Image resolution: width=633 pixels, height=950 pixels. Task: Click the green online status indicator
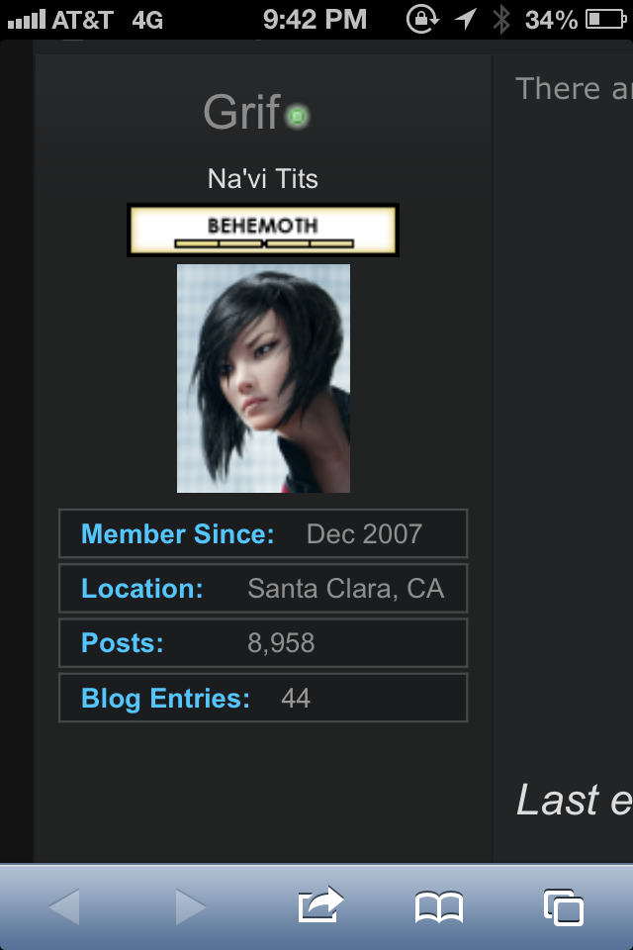[x=297, y=116]
